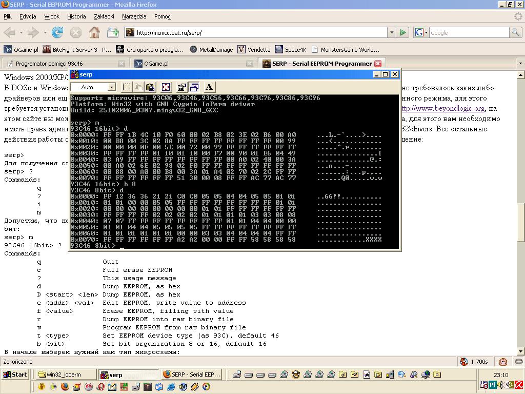This screenshot has height=394, width=525.
Task: Click the Mark selection icon in console toolbar
Action: (x=127, y=87)
